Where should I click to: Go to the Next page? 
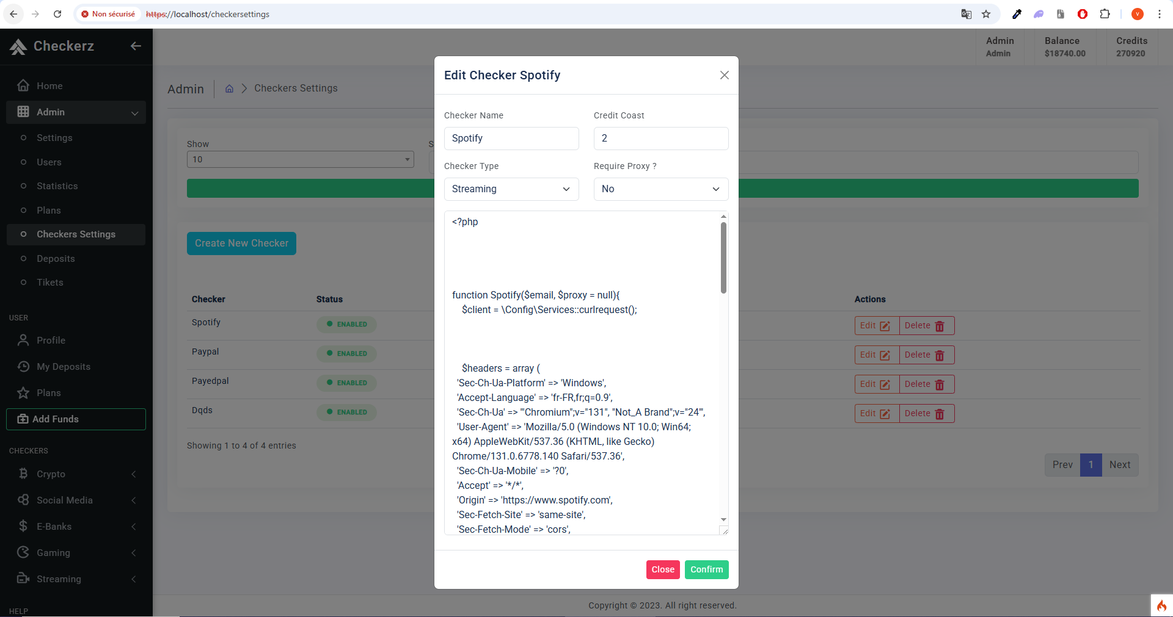[1120, 465]
